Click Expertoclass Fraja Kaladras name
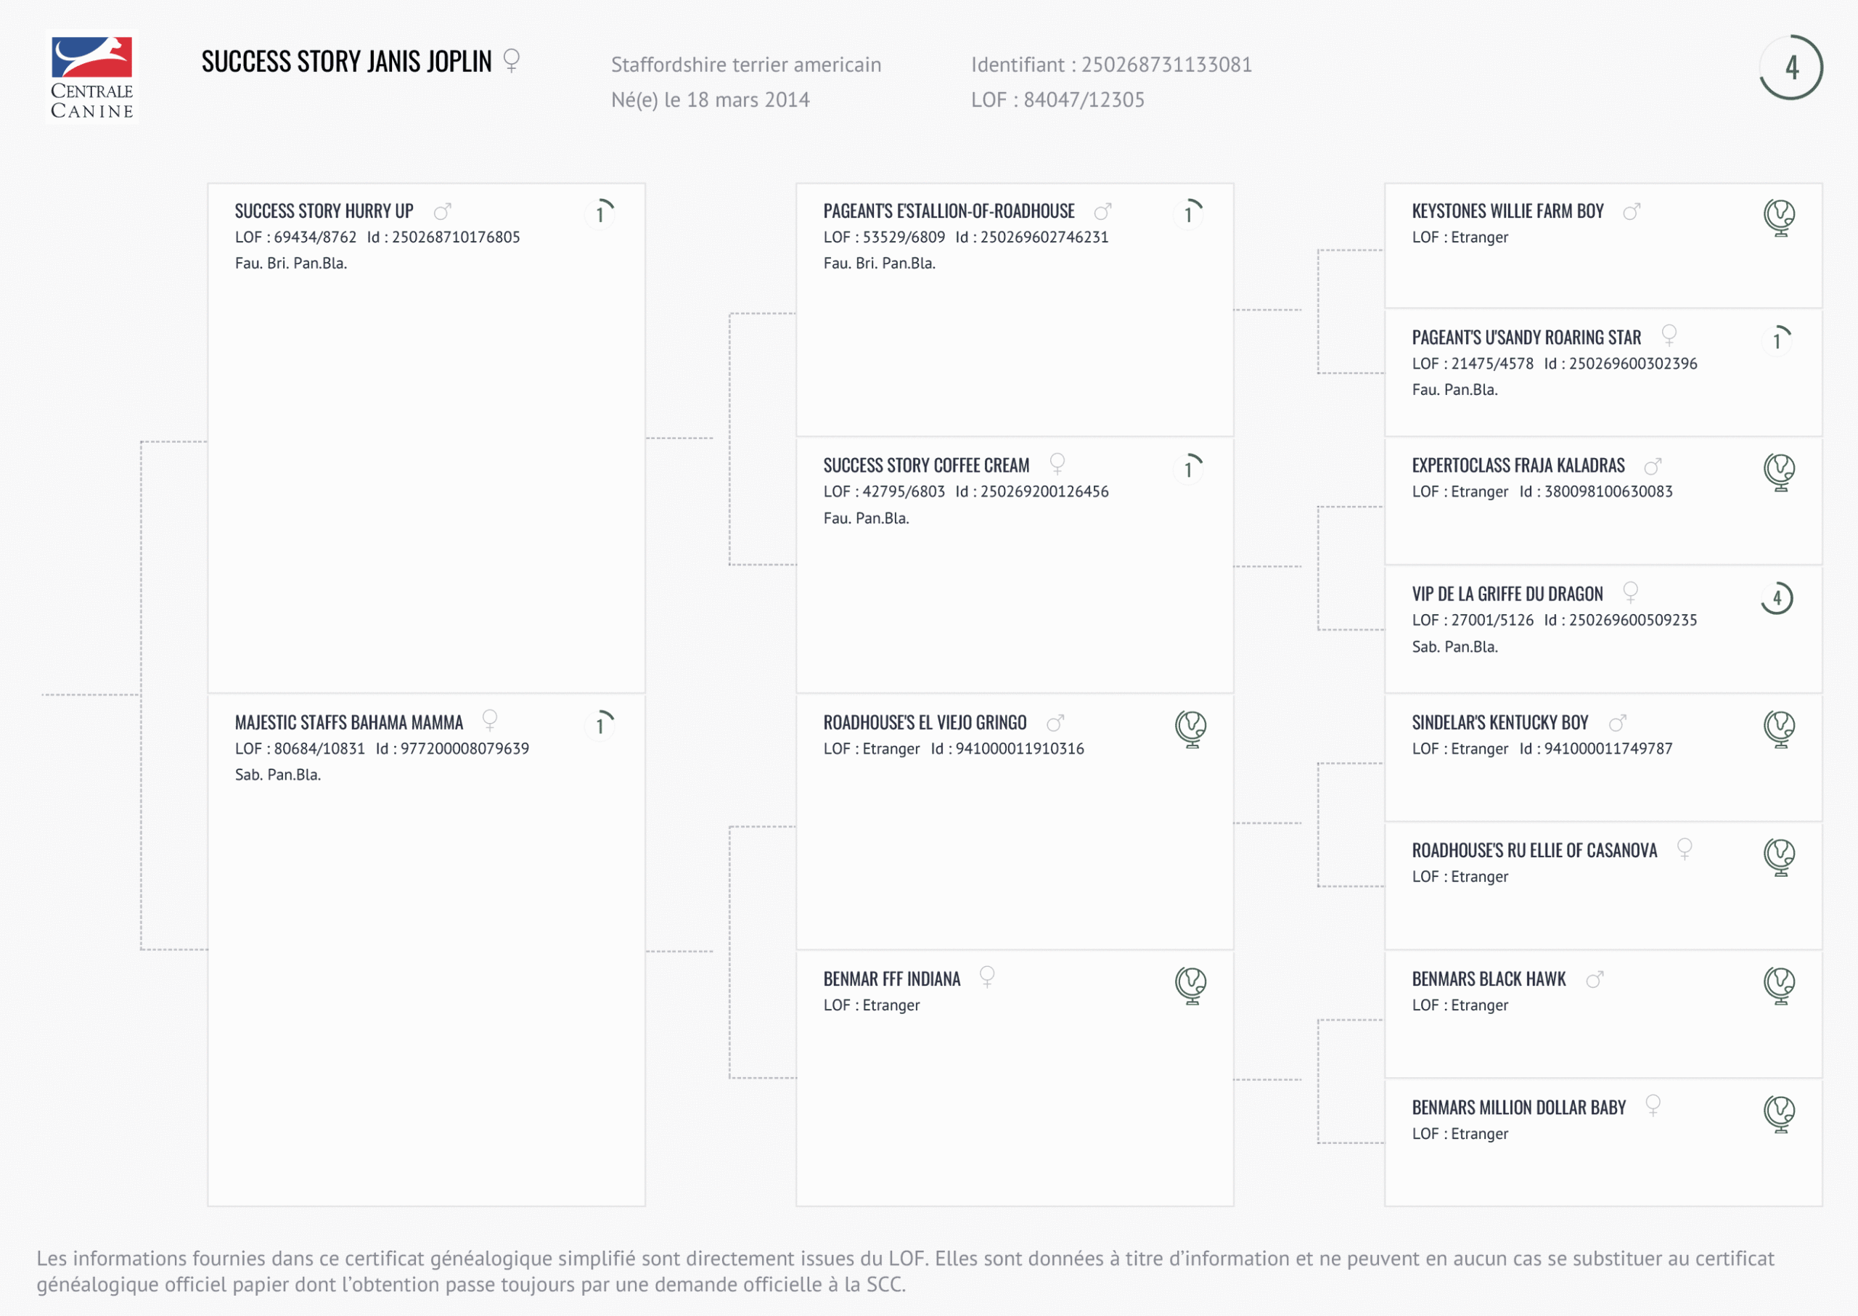Image resolution: width=1858 pixels, height=1316 pixels. [x=1518, y=466]
